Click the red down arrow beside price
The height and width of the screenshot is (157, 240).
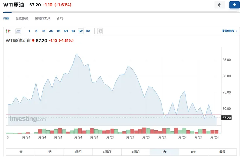pos(33,41)
